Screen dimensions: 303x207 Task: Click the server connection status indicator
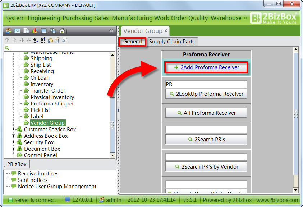(11, 200)
